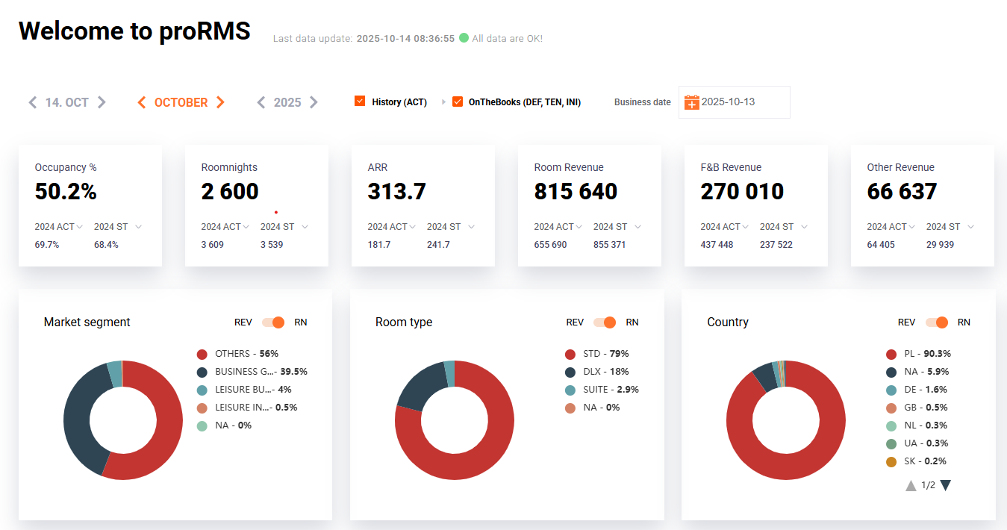Uncheck the OnTheBooks (DEF, TEN, INI) checkbox
This screenshot has width=1007, height=530.
point(458,102)
